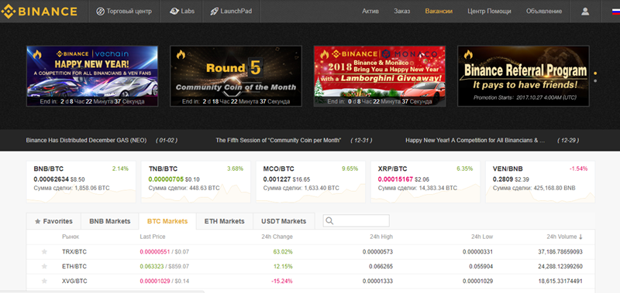Viewport: 620px width, 293px height.
Task: Star ETH/BTC as a favorite
Action: pyautogui.click(x=44, y=267)
